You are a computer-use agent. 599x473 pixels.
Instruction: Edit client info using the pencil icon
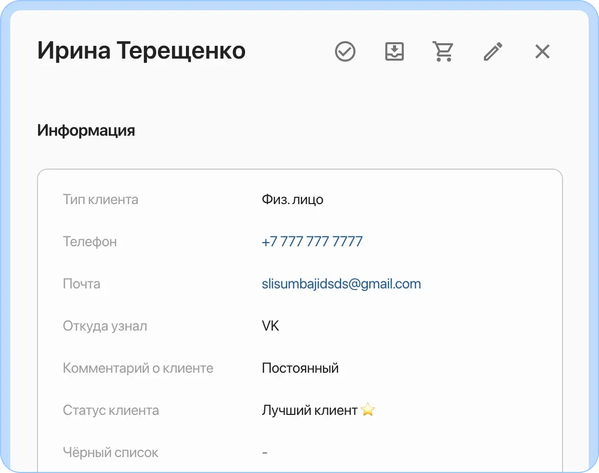pos(493,51)
